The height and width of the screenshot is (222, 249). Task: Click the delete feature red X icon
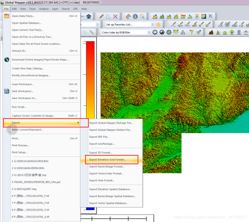click(115, 16)
